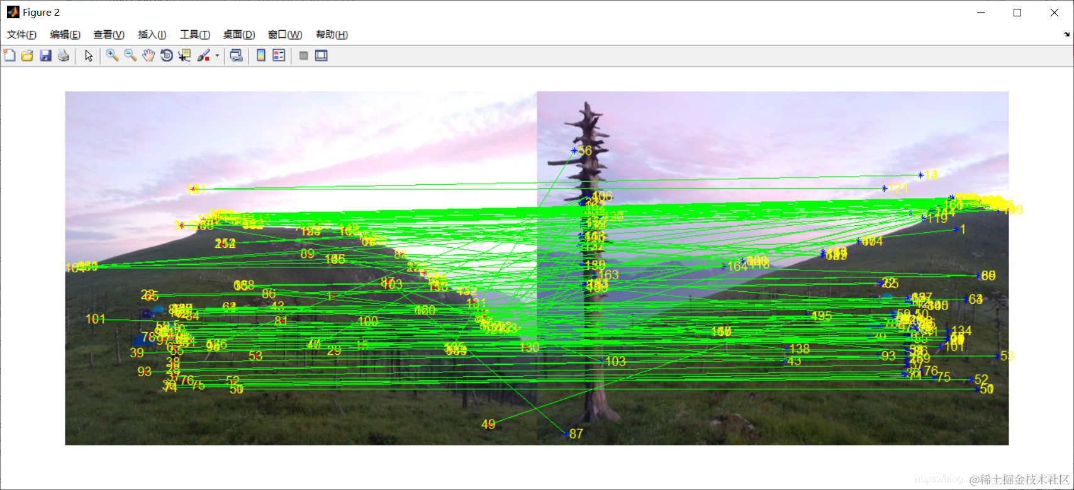Close the Figure 2 window

(x=1054, y=12)
